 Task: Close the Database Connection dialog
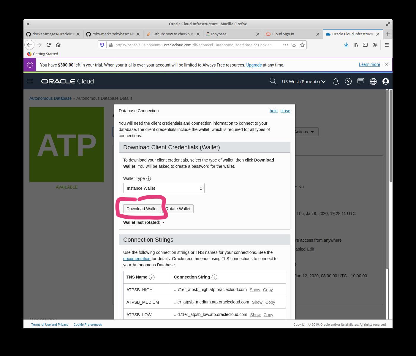pyautogui.click(x=285, y=111)
